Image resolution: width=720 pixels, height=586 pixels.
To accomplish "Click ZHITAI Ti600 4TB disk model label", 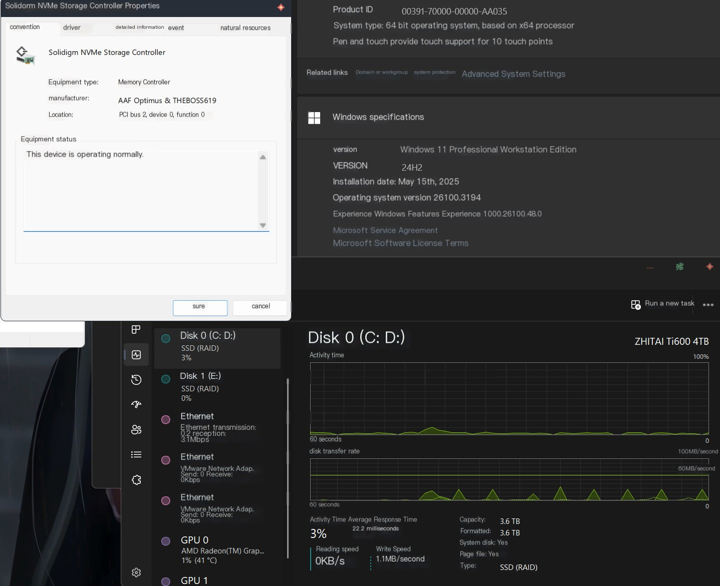I will (x=671, y=341).
